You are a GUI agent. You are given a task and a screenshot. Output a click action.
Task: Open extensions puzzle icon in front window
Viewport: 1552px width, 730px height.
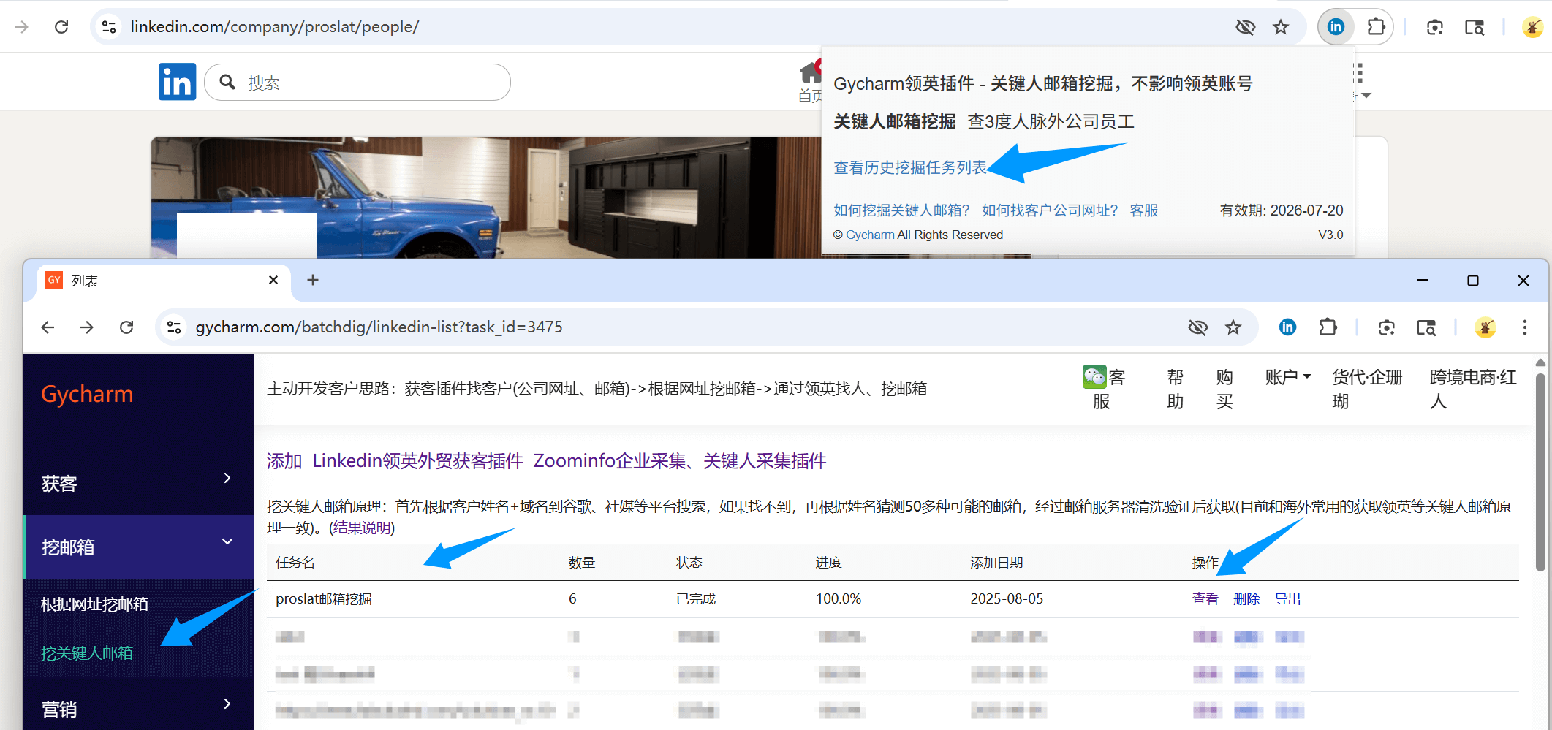click(1328, 327)
